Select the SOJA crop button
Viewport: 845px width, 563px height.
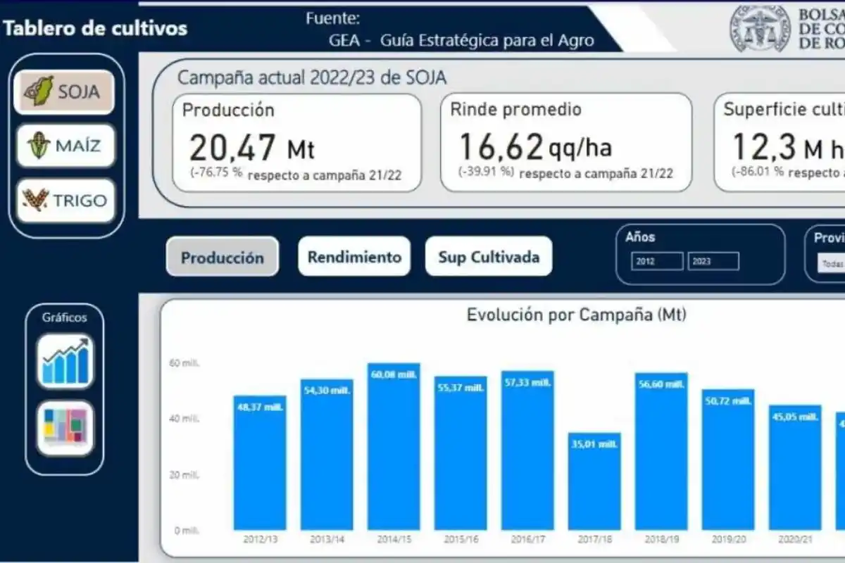[x=64, y=91]
